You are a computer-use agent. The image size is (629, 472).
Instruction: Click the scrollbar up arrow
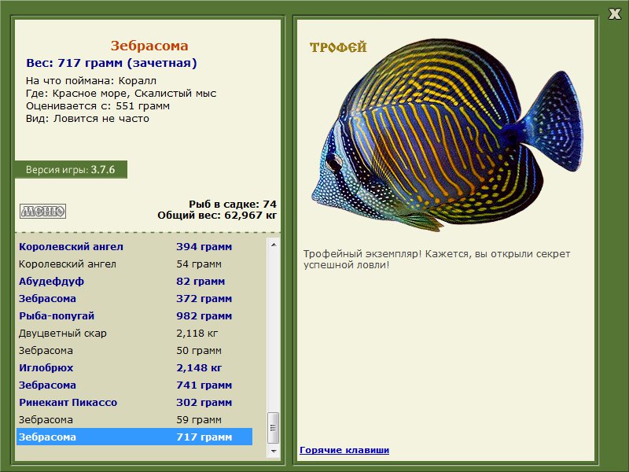[x=274, y=245]
